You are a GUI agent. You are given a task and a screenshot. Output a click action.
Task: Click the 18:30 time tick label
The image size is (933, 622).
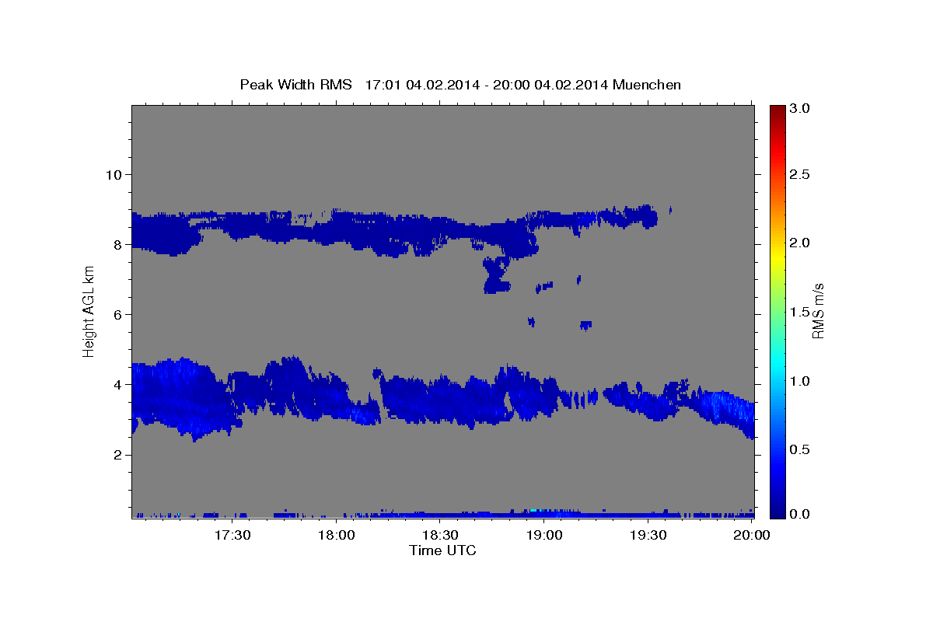click(440, 535)
